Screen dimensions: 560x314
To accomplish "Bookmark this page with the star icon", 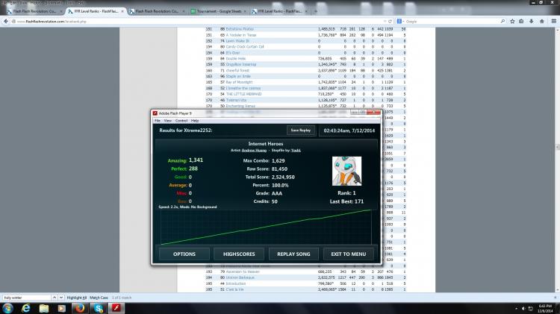I will (512, 22).
